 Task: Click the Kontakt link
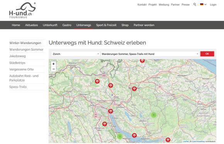pos(142,5)
